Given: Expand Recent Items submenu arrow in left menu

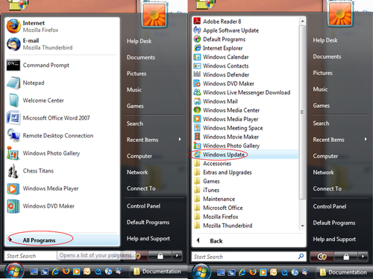Looking at the screenshot, I should coord(180,139).
